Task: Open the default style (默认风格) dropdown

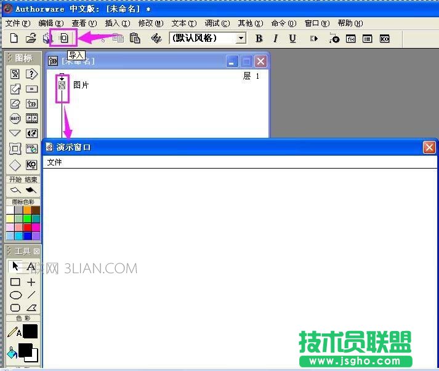Action: coord(241,38)
